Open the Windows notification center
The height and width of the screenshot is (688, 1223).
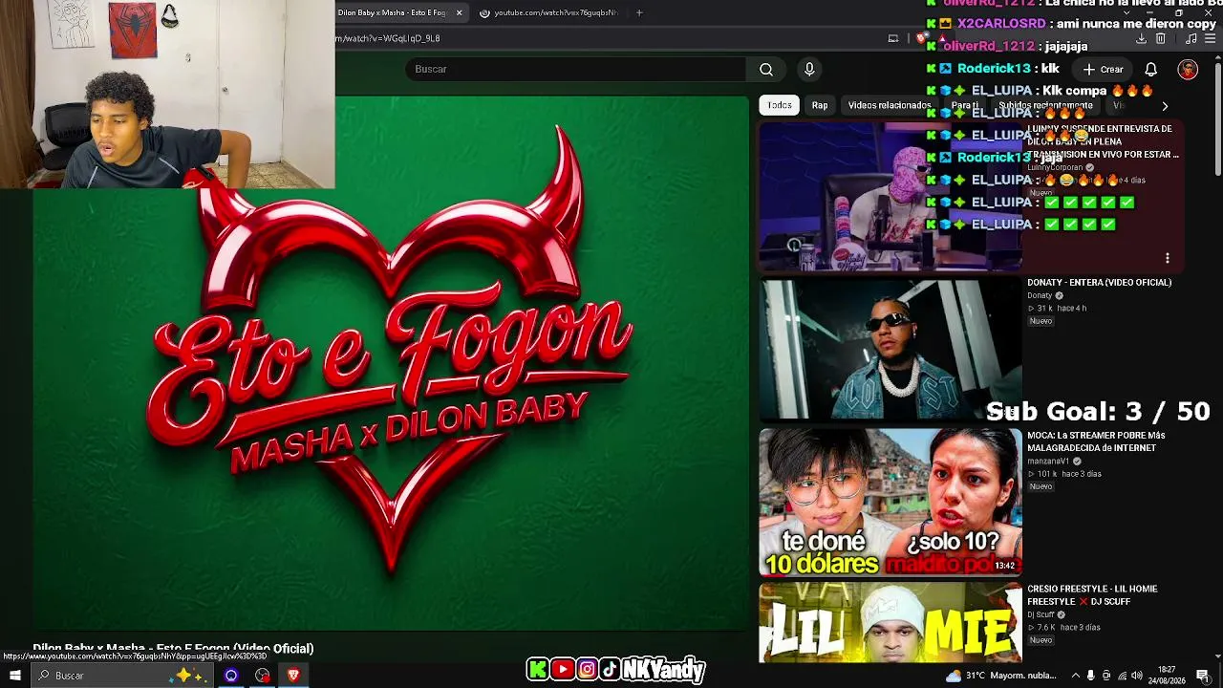pyautogui.click(x=1203, y=676)
